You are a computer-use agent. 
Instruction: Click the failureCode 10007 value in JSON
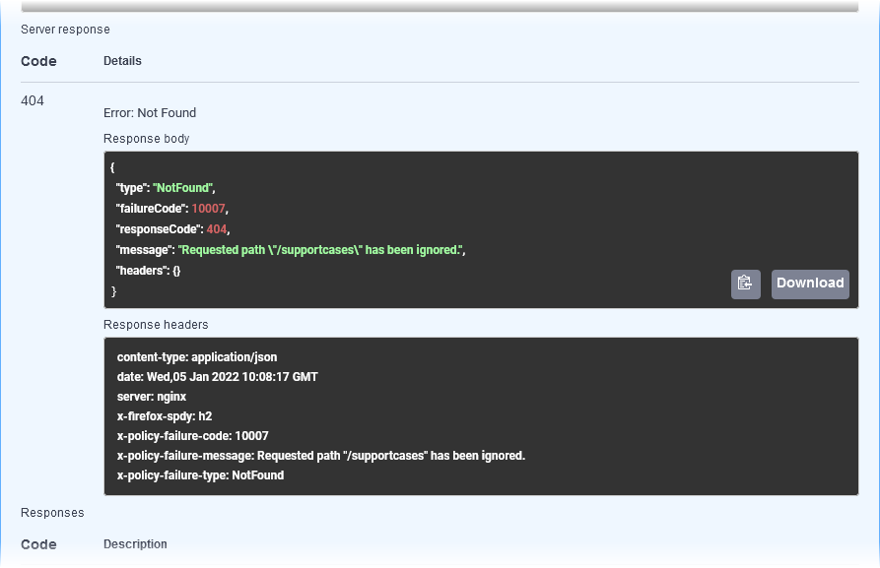click(x=209, y=209)
